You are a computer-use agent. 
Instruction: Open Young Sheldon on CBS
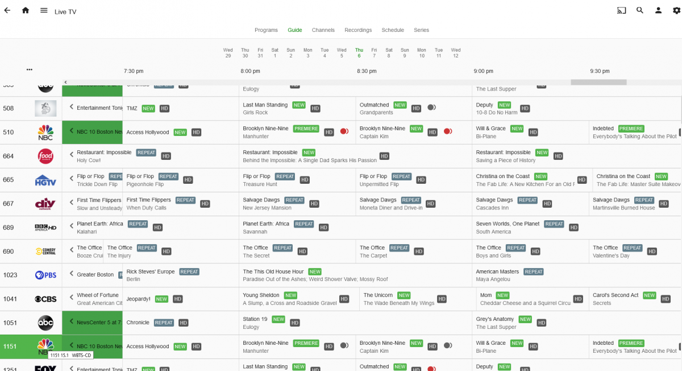coord(299,299)
